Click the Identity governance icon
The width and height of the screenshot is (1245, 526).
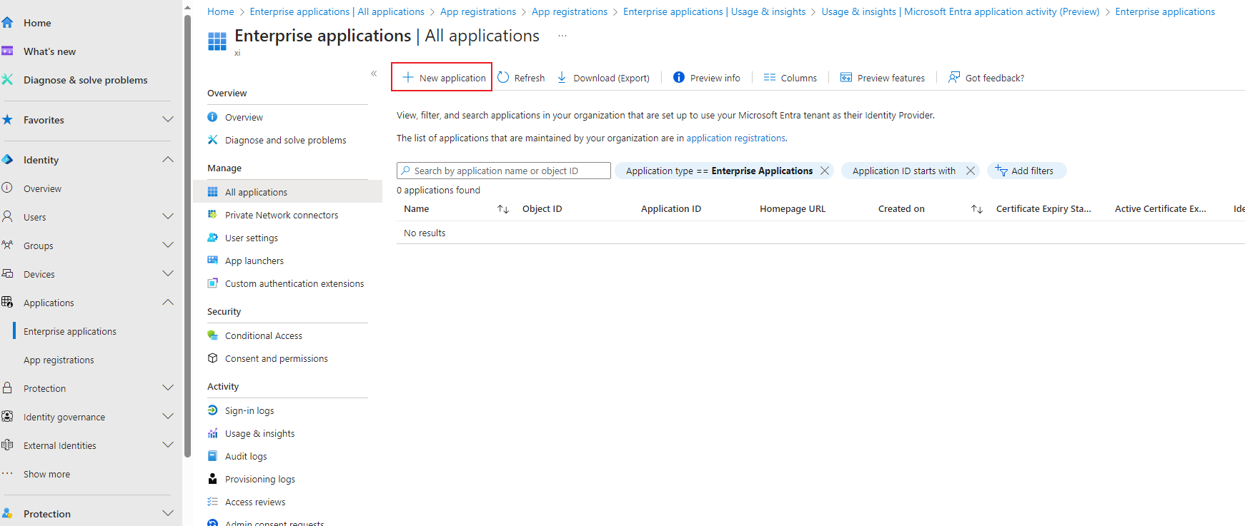(7, 416)
